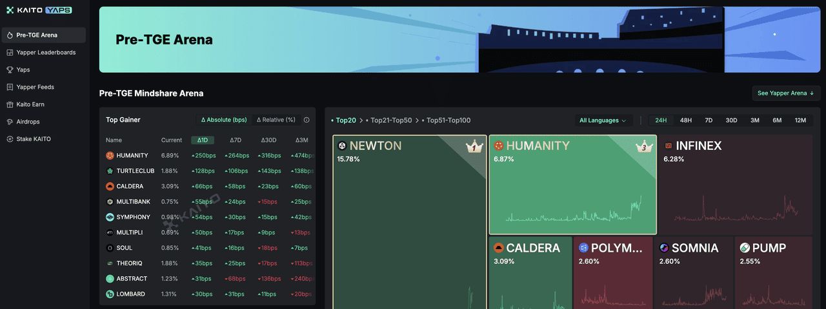The height and width of the screenshot is (309, 826).
Task: Click the SOMNIA logo icon in treemap
Action: click(x=664, y=248)
